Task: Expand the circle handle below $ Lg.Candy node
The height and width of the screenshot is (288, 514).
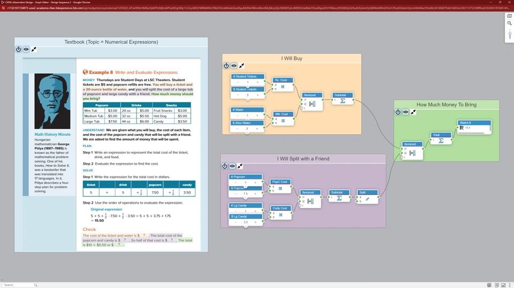Action: click(x=246, y=226)
